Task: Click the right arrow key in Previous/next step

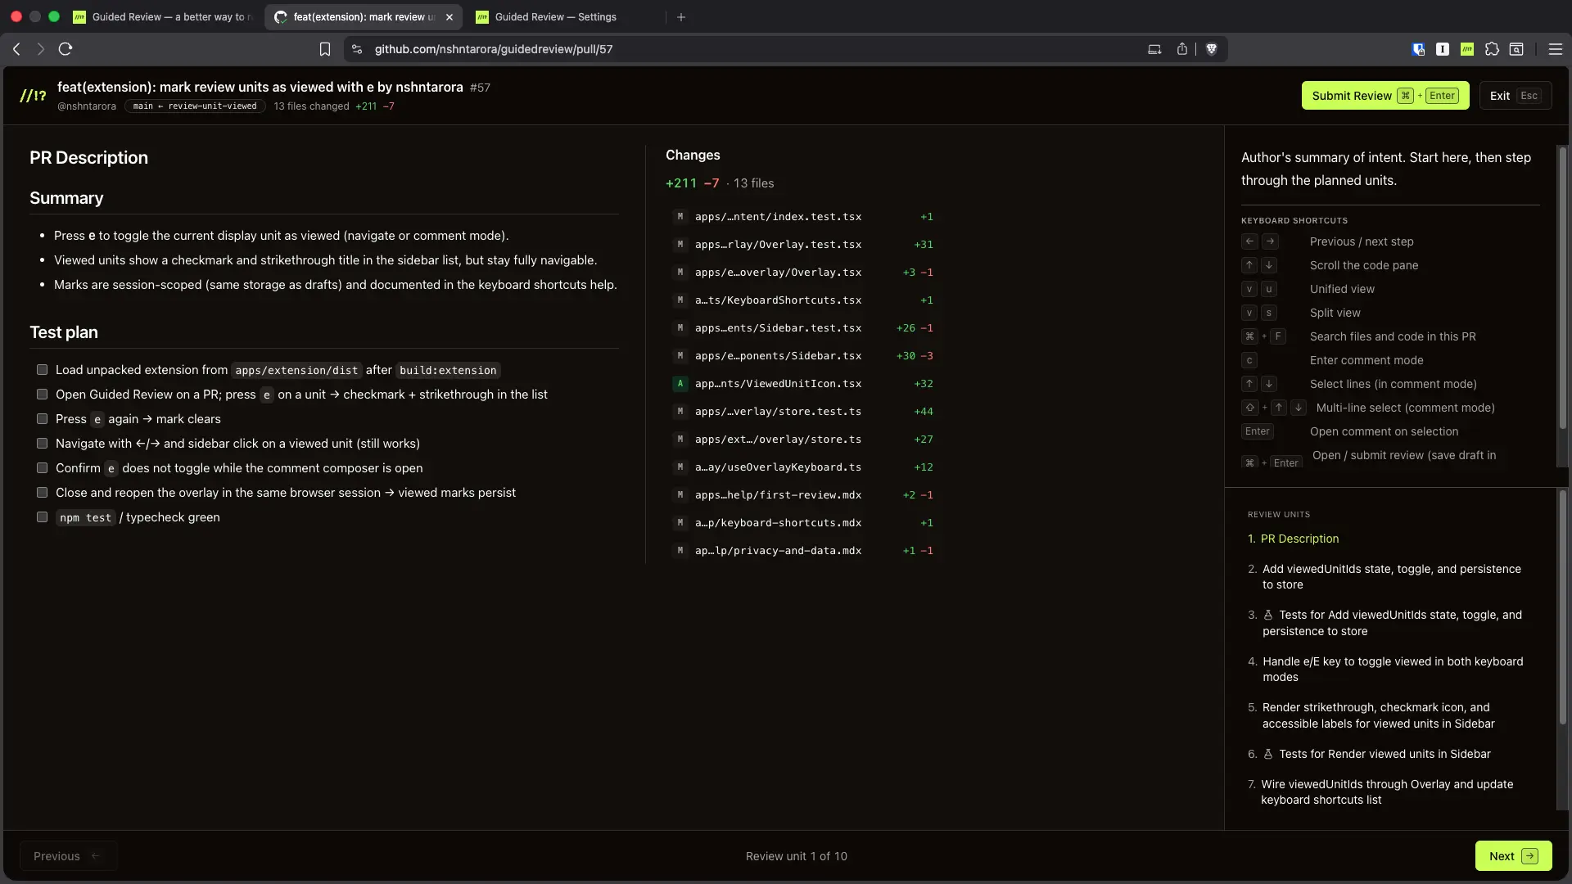Action: 1270,241
